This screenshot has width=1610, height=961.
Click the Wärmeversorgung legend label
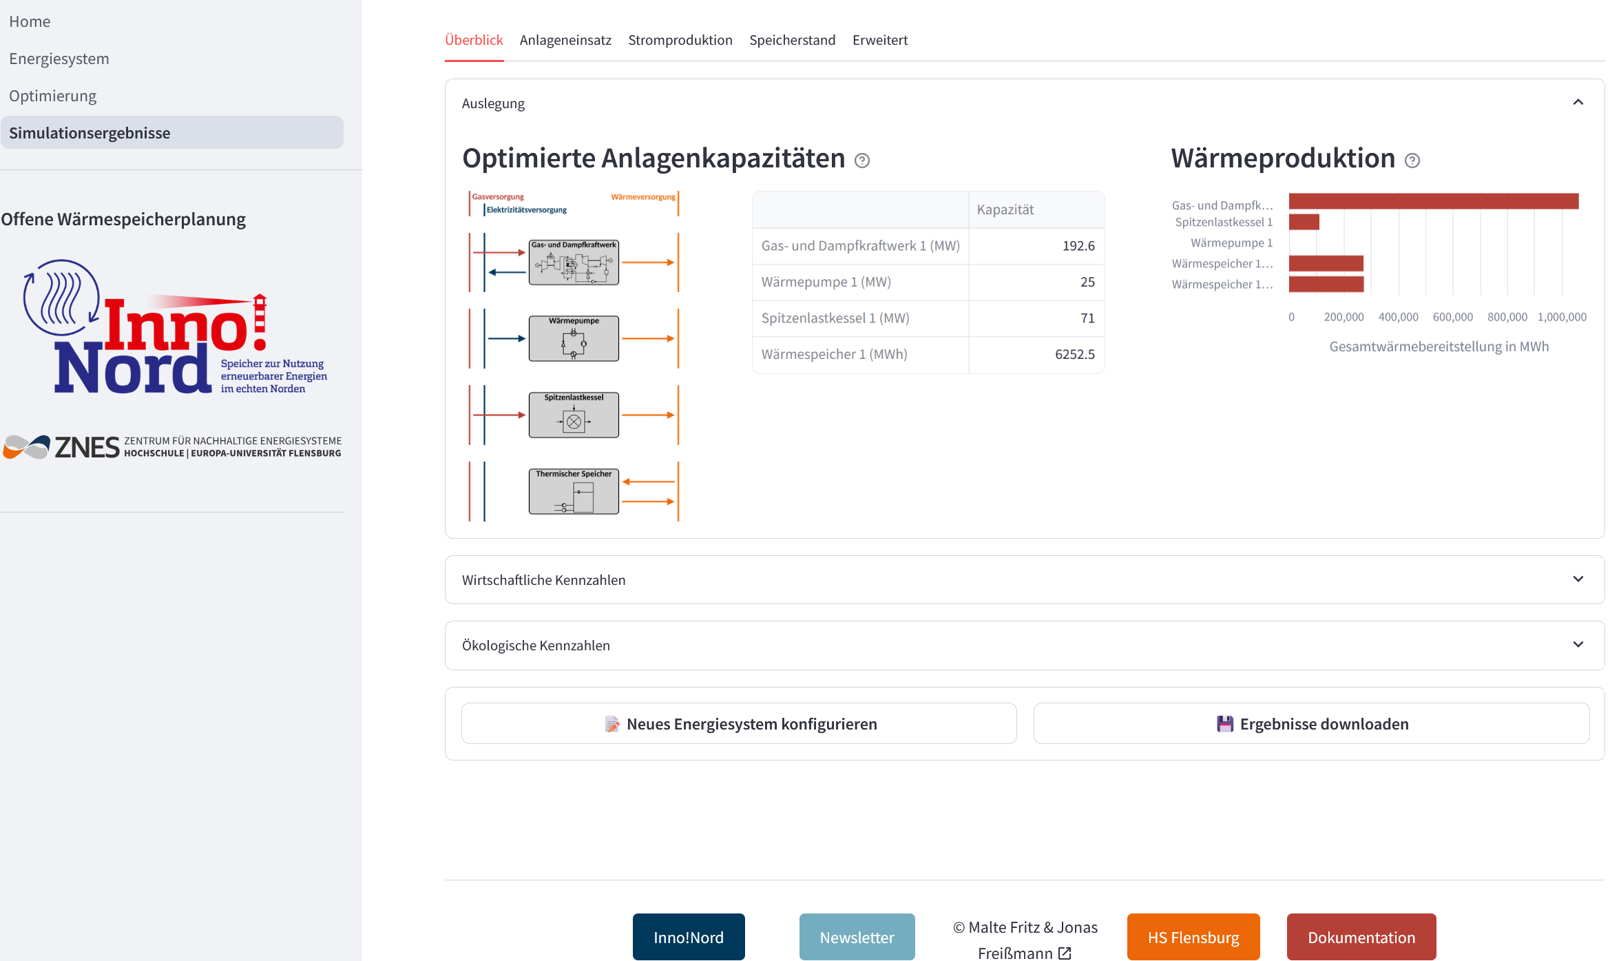point(643,197)
